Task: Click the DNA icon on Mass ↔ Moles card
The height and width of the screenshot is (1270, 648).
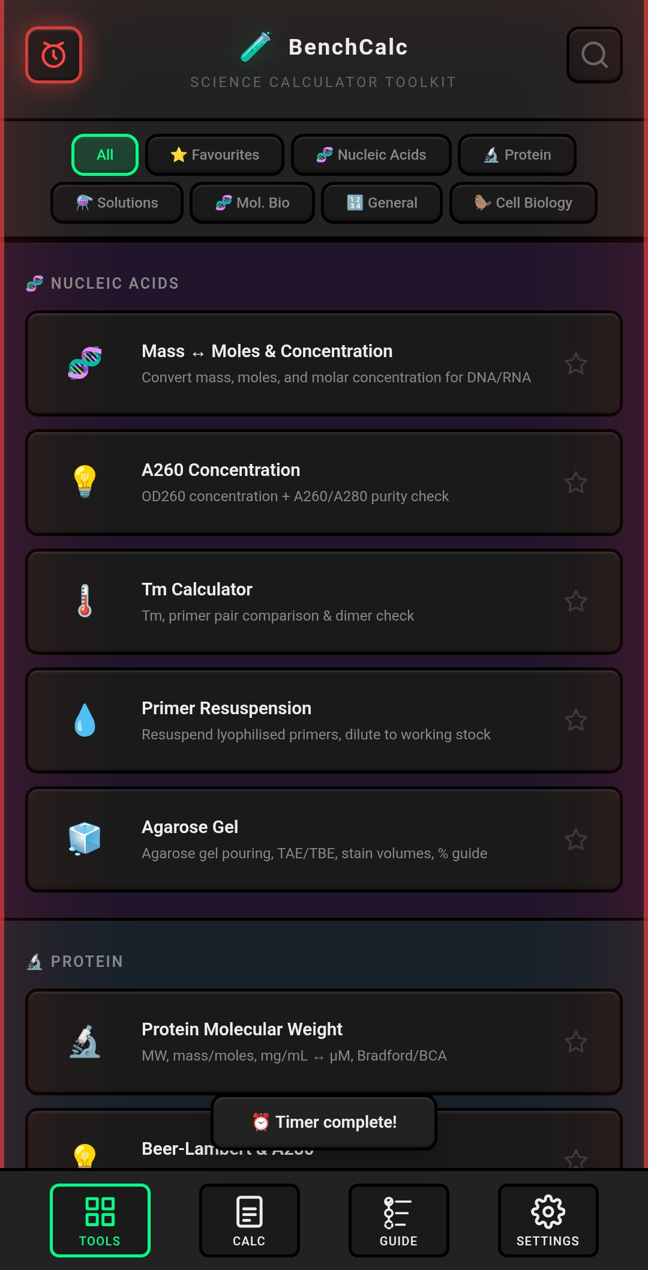Action: tap(85, 363)
